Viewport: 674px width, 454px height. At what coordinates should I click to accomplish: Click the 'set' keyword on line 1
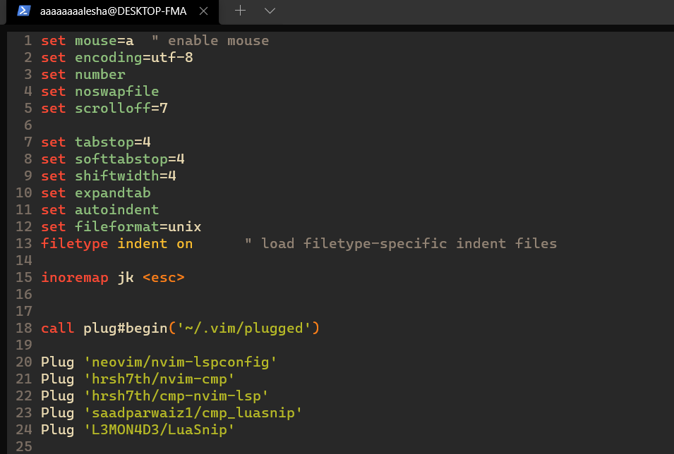coord(54,41)
